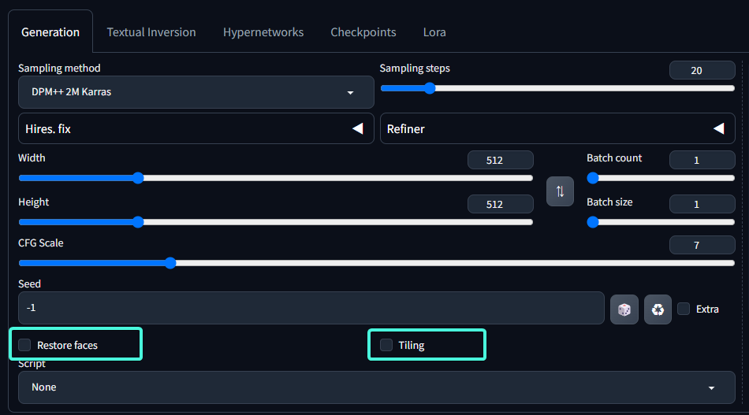Go to the Checkpoints tab
Viewport: 749px width, 415px height.
pos(363,32)
